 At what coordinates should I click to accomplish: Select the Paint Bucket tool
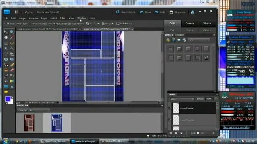coord(6,81)
